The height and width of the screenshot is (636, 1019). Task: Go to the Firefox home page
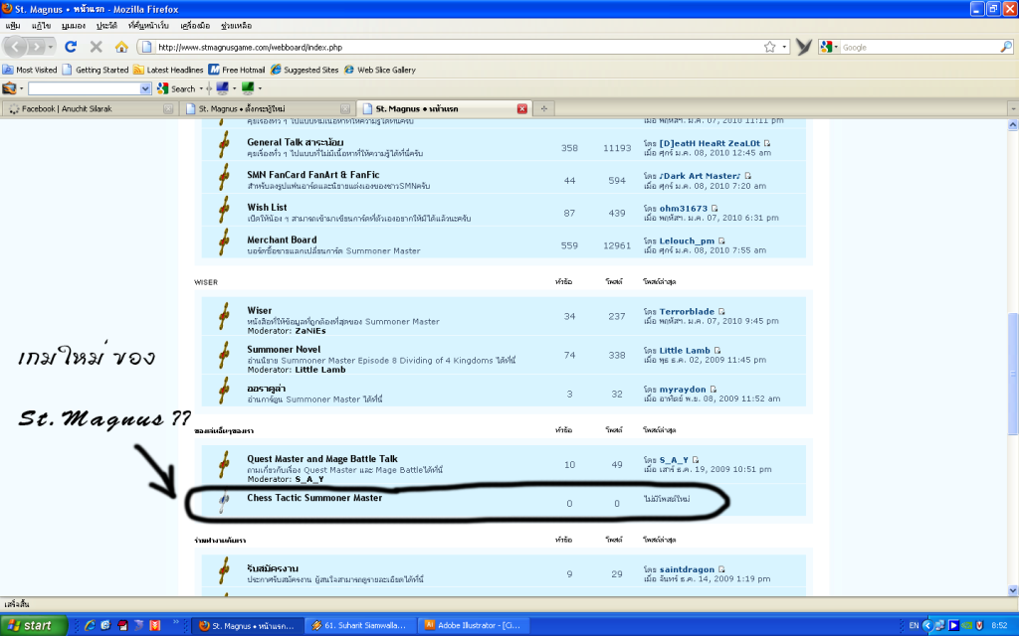click(x=121, y=47)
